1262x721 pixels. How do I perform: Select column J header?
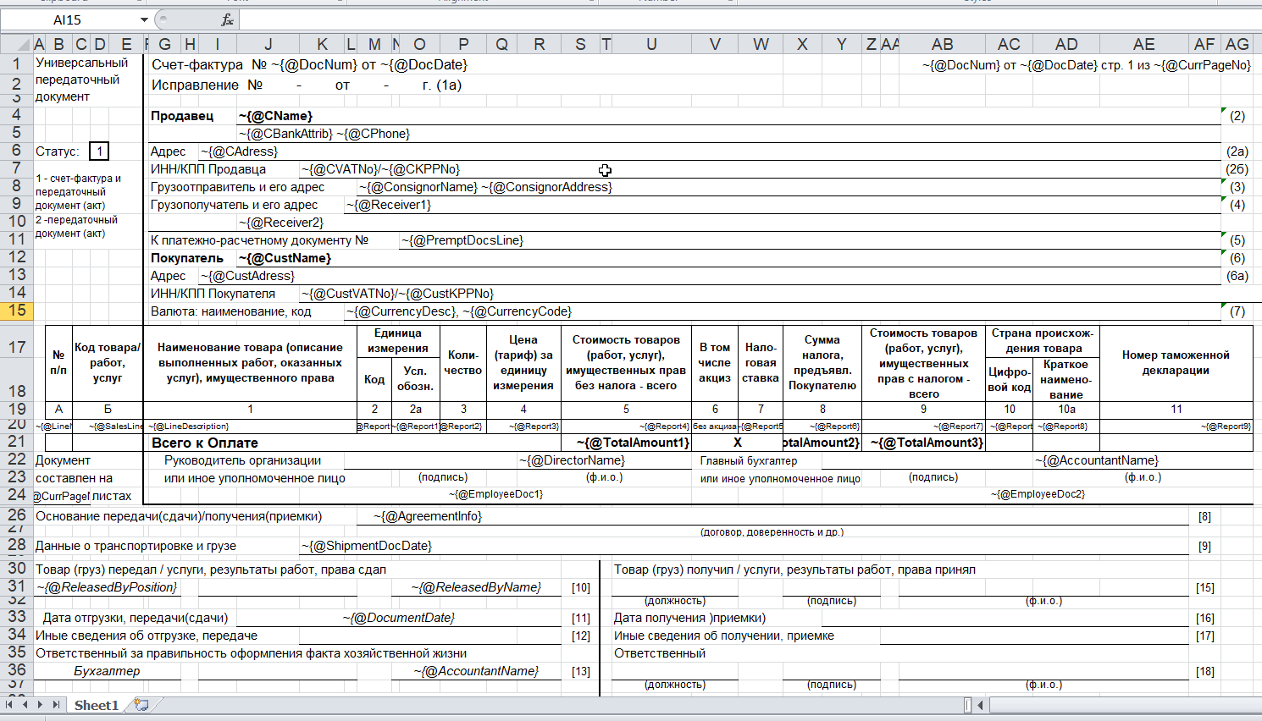[268, 44]
